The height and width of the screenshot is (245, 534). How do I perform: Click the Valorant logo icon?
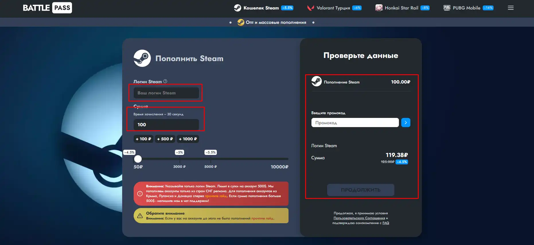310,8
